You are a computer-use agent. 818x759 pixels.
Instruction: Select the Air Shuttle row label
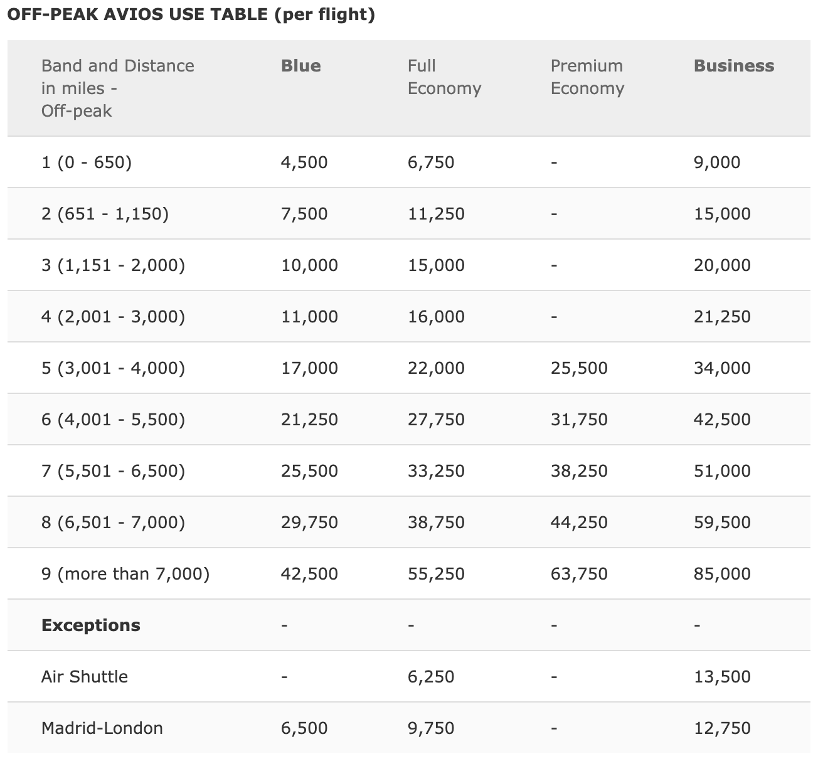click(x=85, y=677)
